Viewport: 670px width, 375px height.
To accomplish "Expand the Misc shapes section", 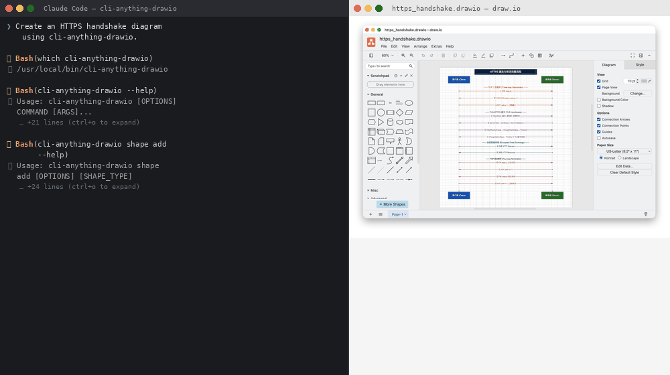I will tap(373, 190).
